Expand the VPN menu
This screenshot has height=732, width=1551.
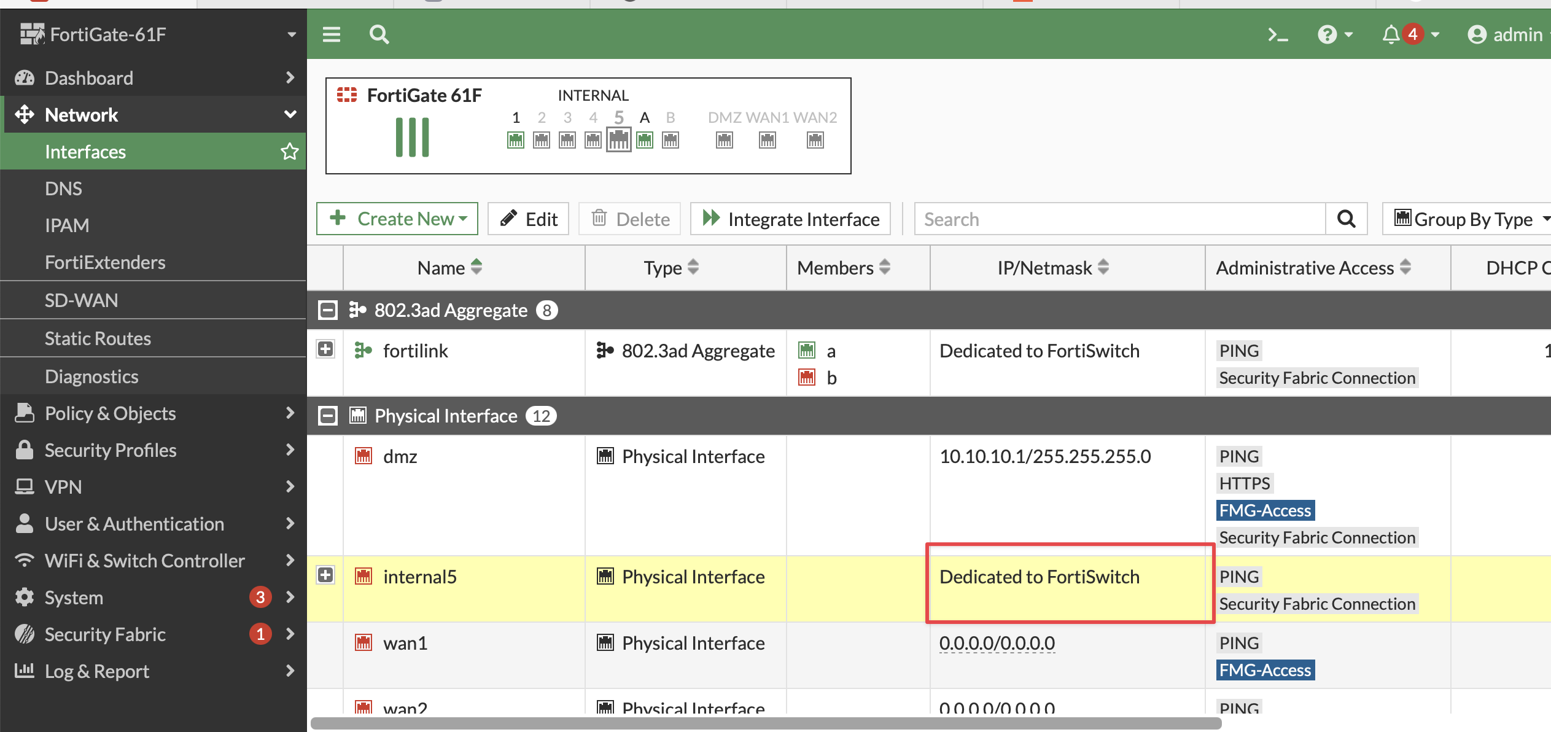pos(154,487)
